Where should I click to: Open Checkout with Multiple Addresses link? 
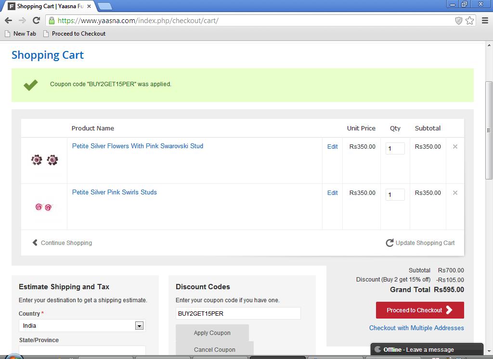point(416,328)
